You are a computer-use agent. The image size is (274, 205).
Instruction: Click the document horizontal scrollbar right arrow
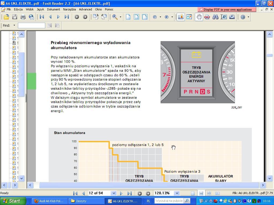coord(263,185)
